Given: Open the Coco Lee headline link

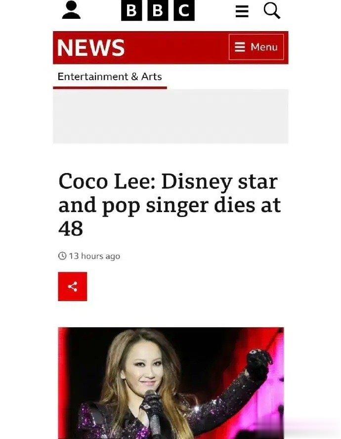Looking at the screenshot, I should pos(170,205).
